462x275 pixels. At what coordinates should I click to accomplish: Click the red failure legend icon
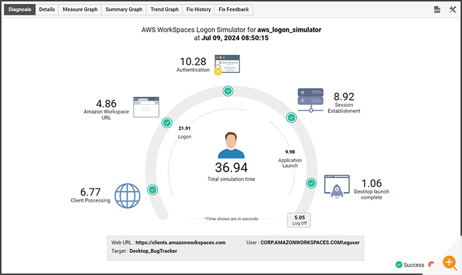431,264
